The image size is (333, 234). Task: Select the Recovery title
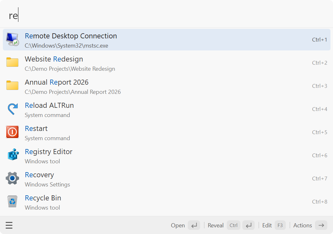click(x=39, y=175)
